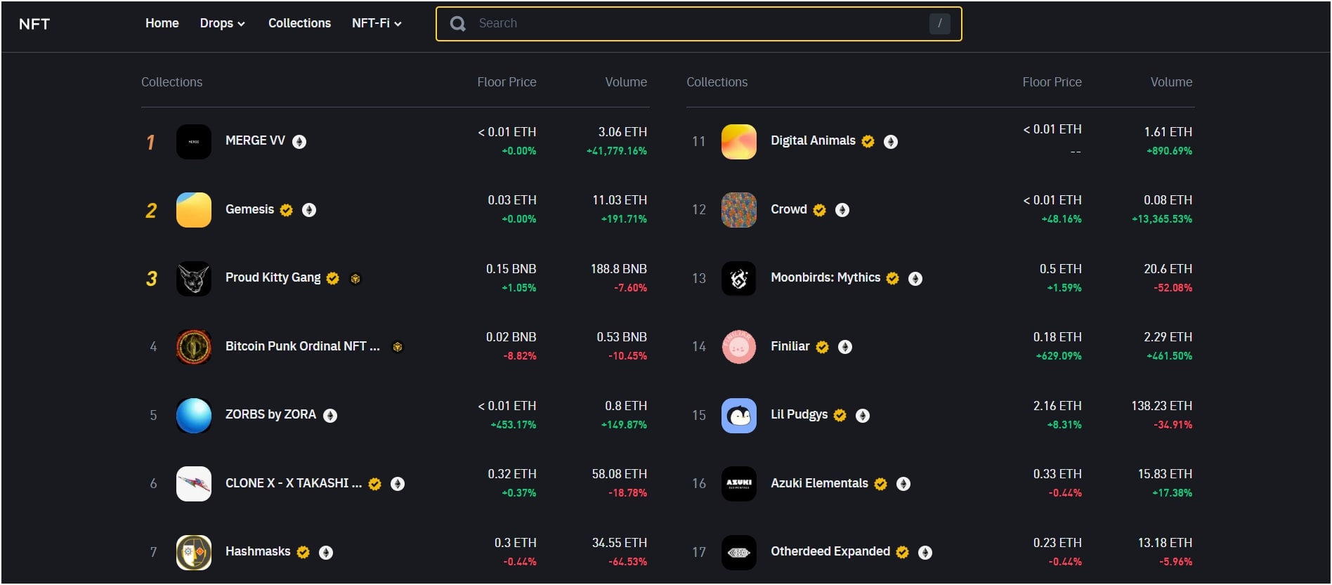Click the NFT logo in header
The image size is (1332, 585).
click(34, 24)
